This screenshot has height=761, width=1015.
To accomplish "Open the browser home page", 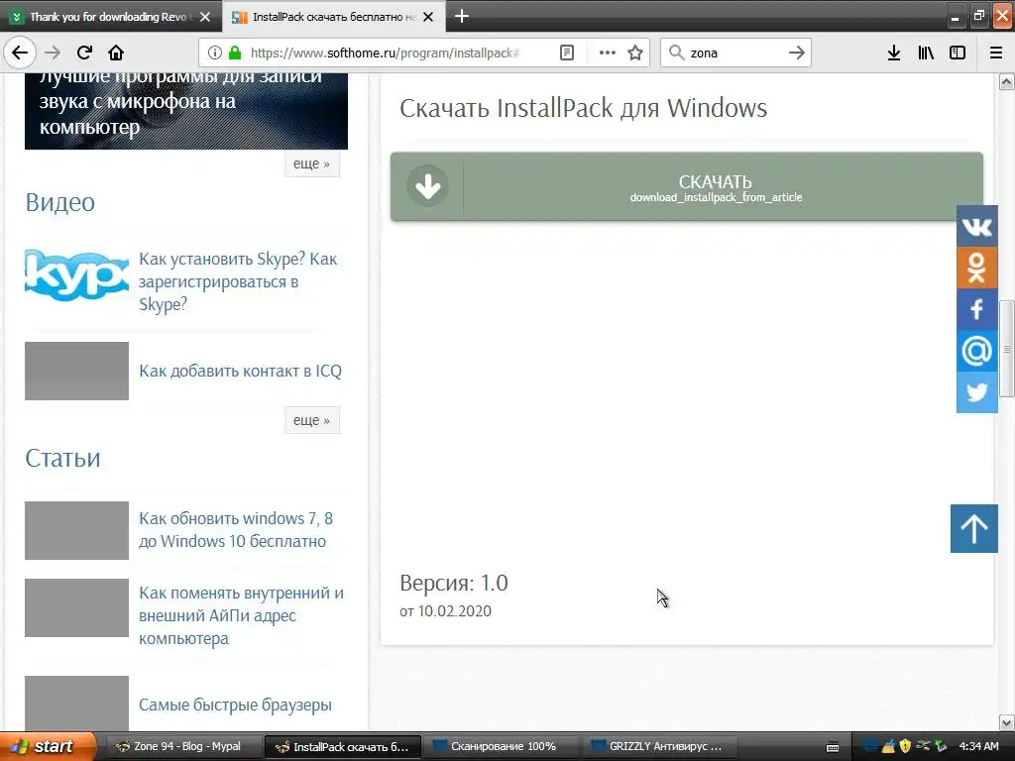I will coord(116,53).
